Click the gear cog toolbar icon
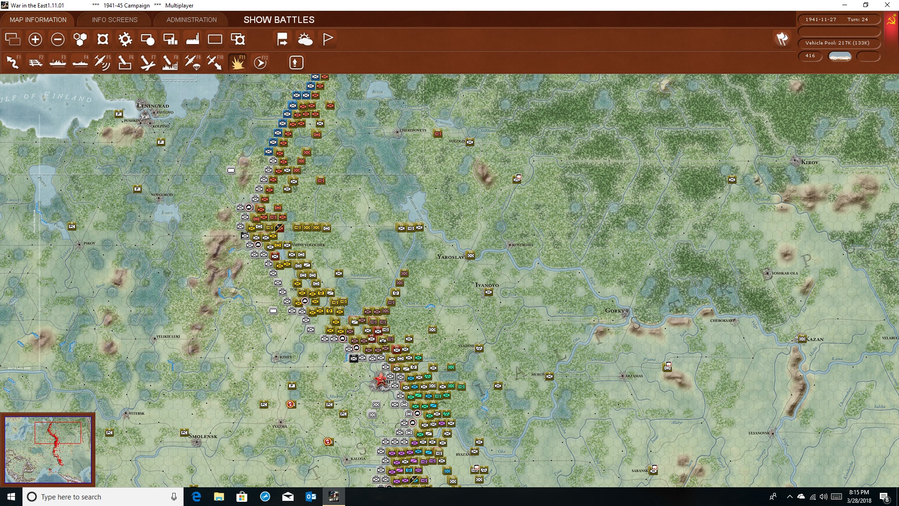 125,39
